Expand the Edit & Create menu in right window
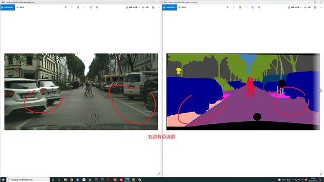 [x=295, y=8]
